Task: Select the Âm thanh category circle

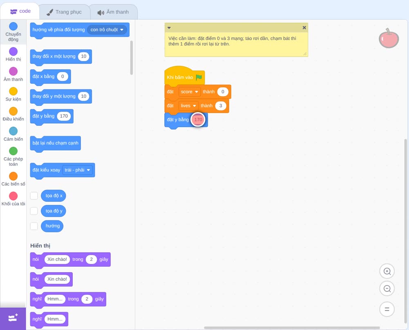Action: coord(13,71)
